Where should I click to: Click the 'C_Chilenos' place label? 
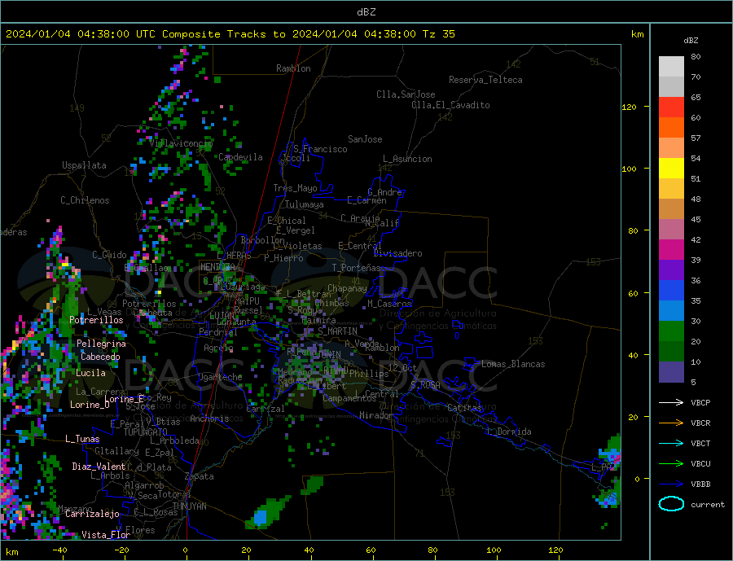85,200
